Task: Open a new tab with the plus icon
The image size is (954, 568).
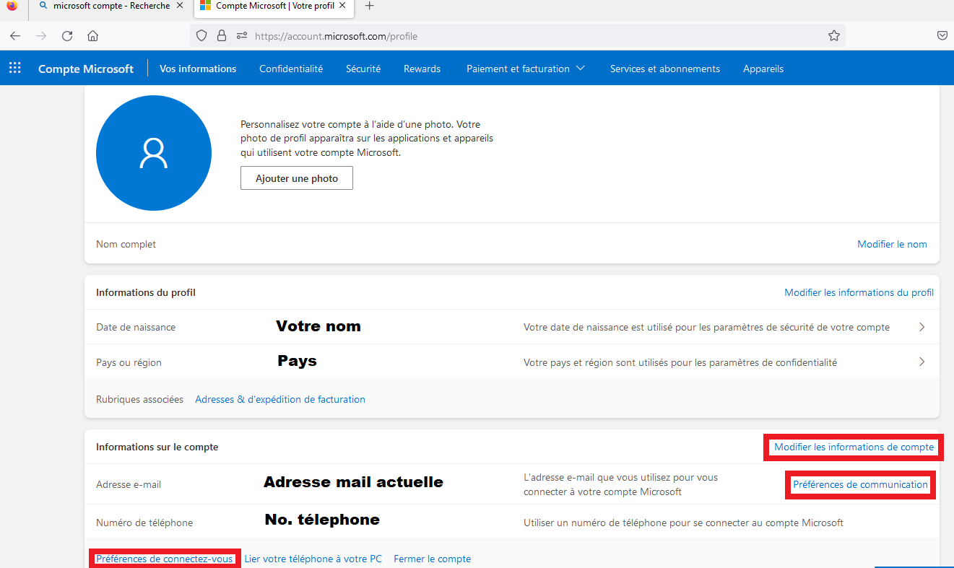Action: [x=370, y=6]
